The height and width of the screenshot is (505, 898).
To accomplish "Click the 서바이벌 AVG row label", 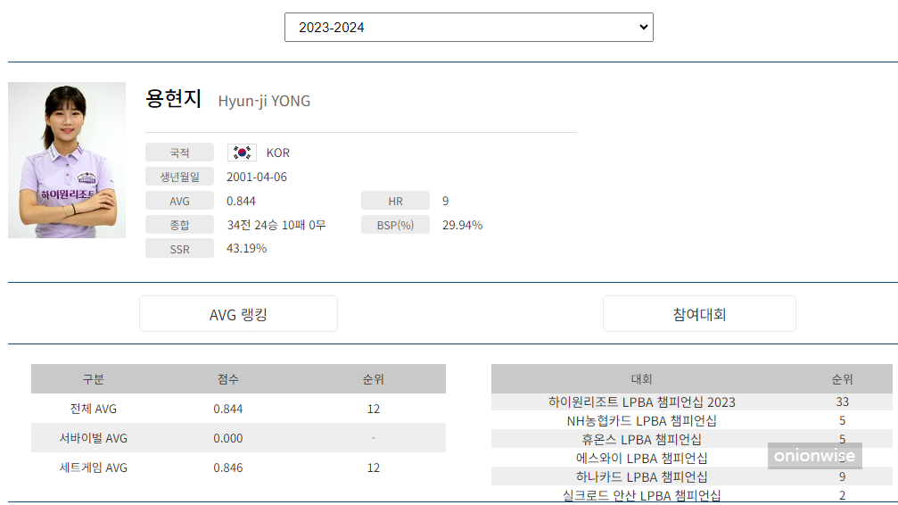I will tap(94, 438).
